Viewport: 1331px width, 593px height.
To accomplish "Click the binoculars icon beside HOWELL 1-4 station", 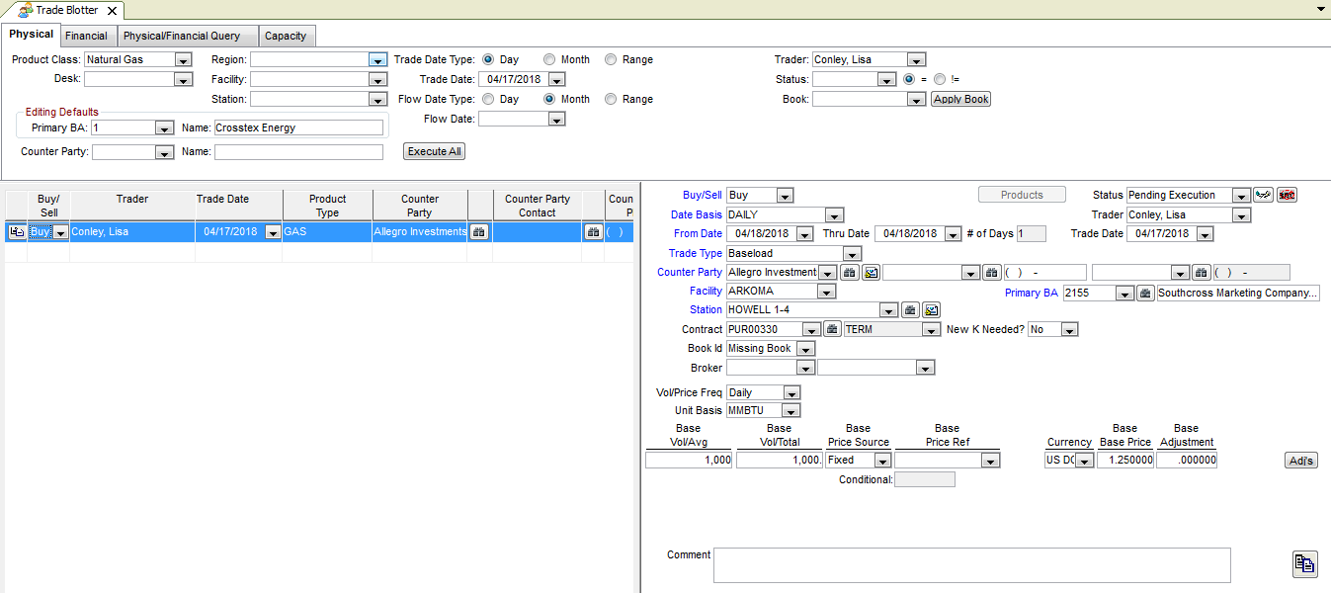I will click(x=911, y=310).
